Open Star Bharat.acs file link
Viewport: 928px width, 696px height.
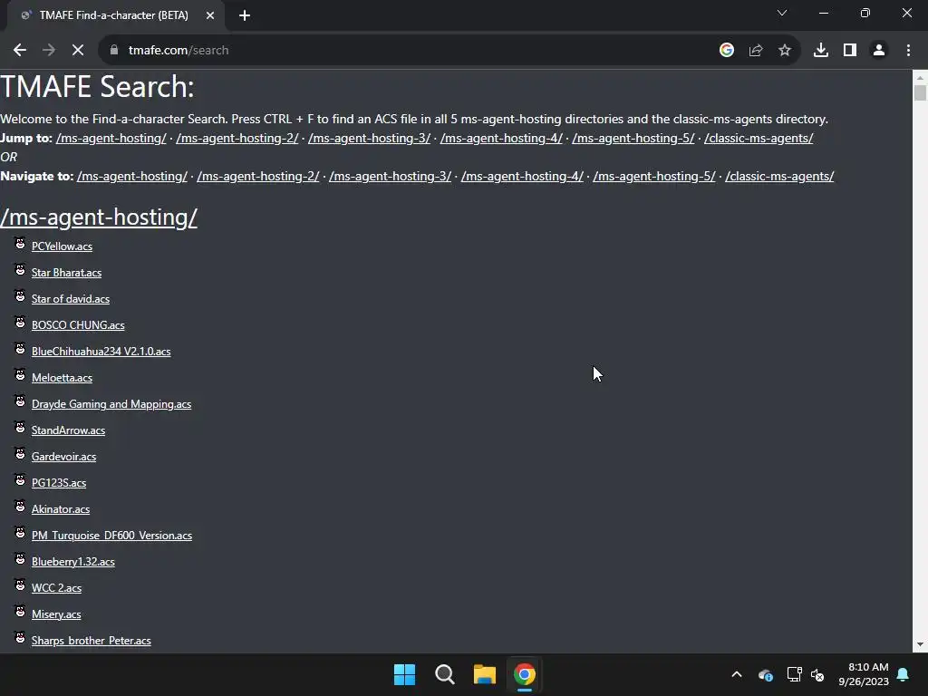click(x=66, y=273)
